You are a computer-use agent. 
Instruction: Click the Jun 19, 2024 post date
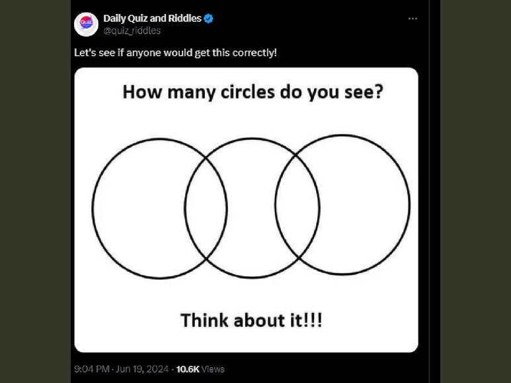(x=143, y=369)
